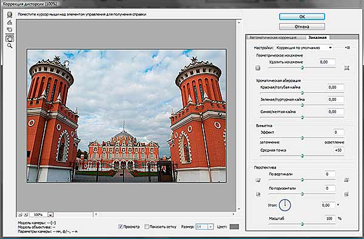364x239 pixels.
Task: Click the preview vertical scrollbar down arrow
Action: (239, 209)
